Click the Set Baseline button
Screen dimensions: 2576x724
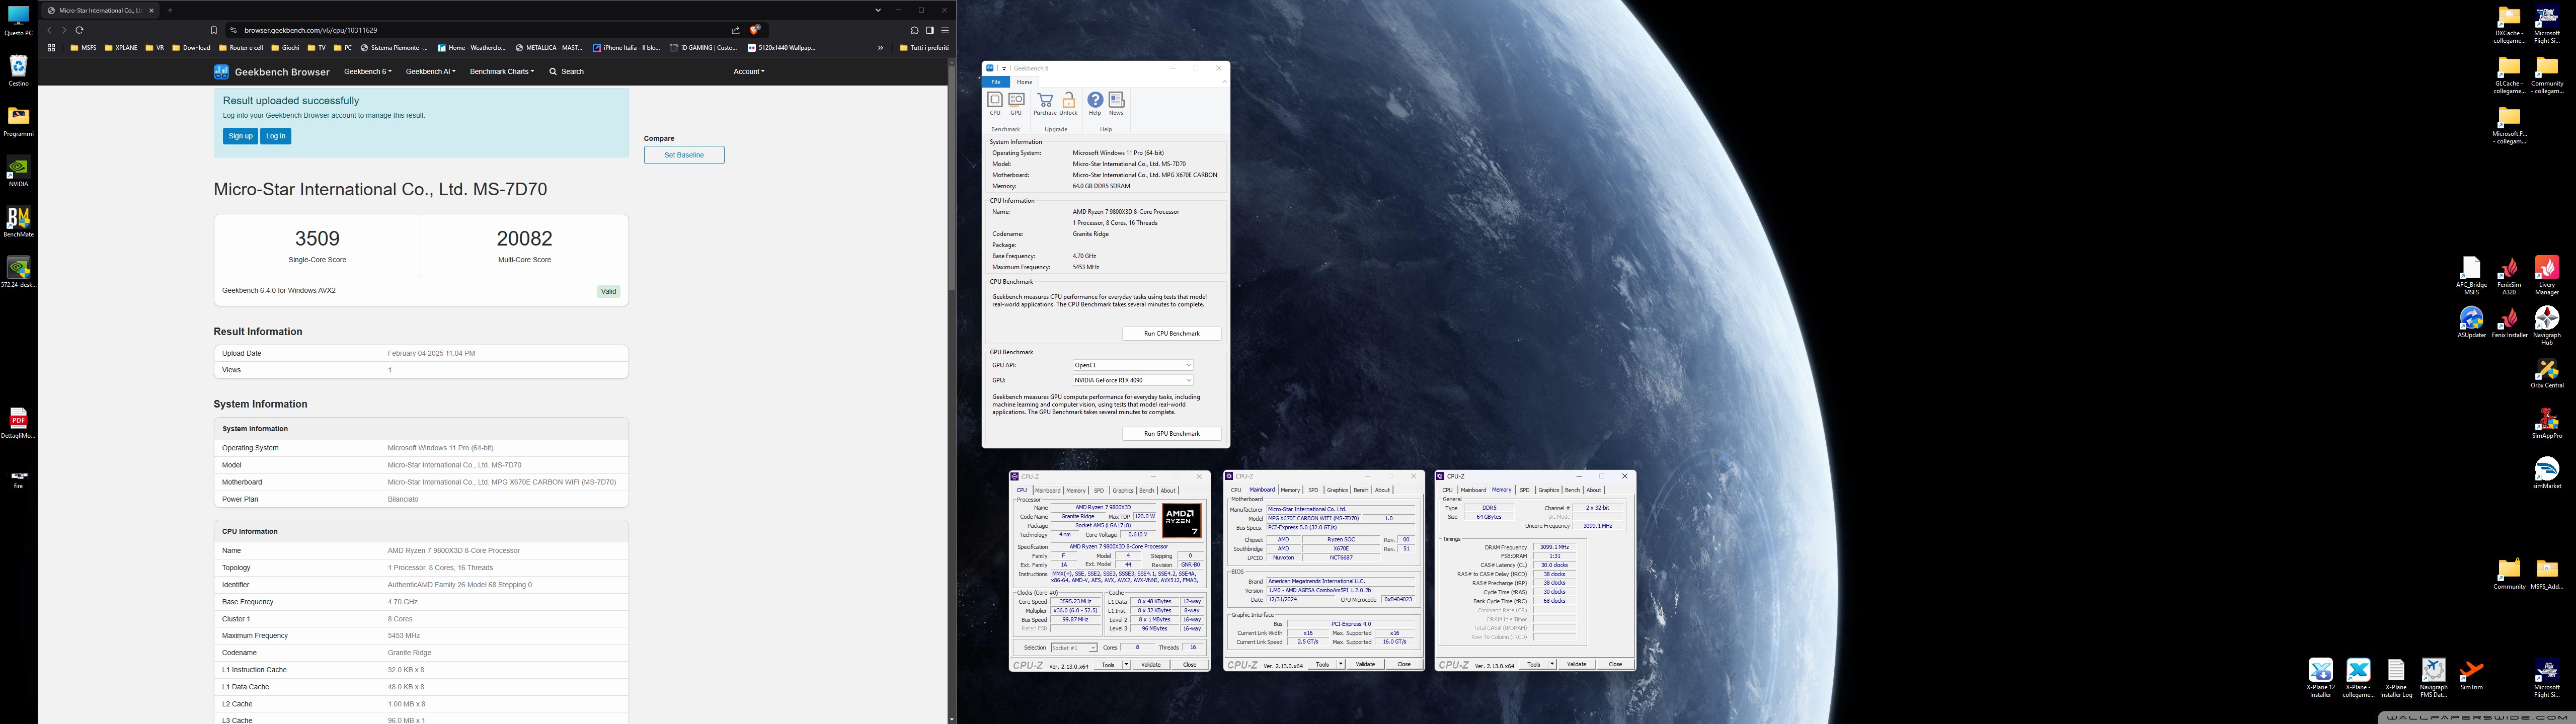[x=684, y=155]
